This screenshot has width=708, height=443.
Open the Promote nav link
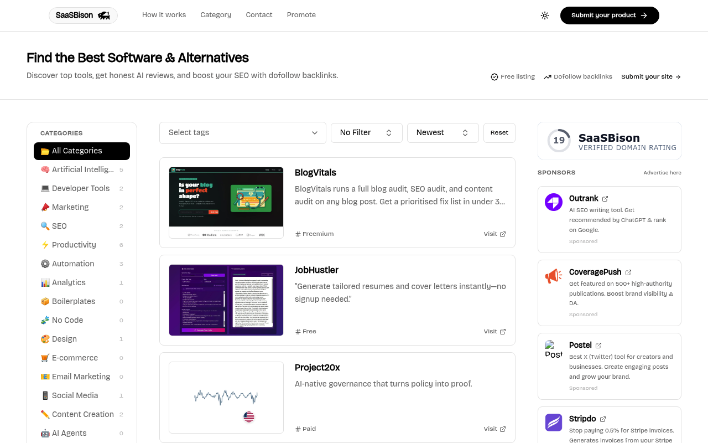pos(301,15)
